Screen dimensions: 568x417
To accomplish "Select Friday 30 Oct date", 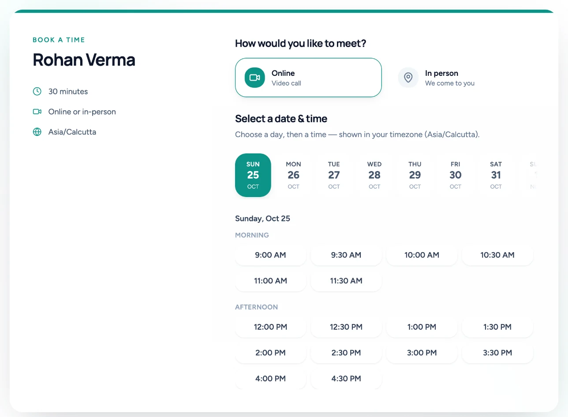I will [x=456, y=175].
